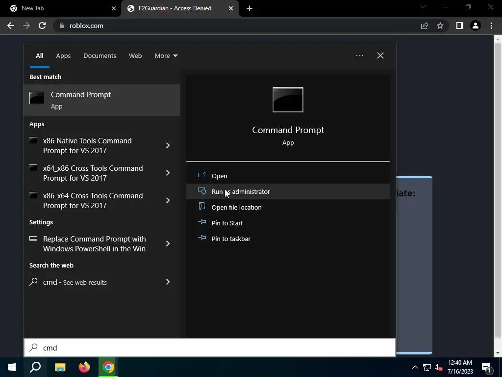Go back in browser history
Image resolution: width=502 pixels, height=377 pixels.
click(x=11, y=26)
